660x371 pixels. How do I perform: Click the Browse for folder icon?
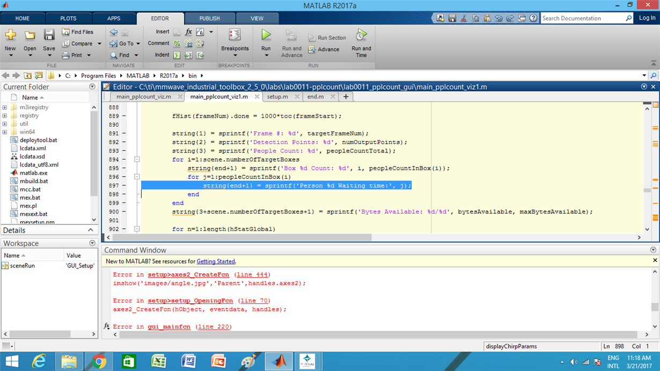(39, 76)
